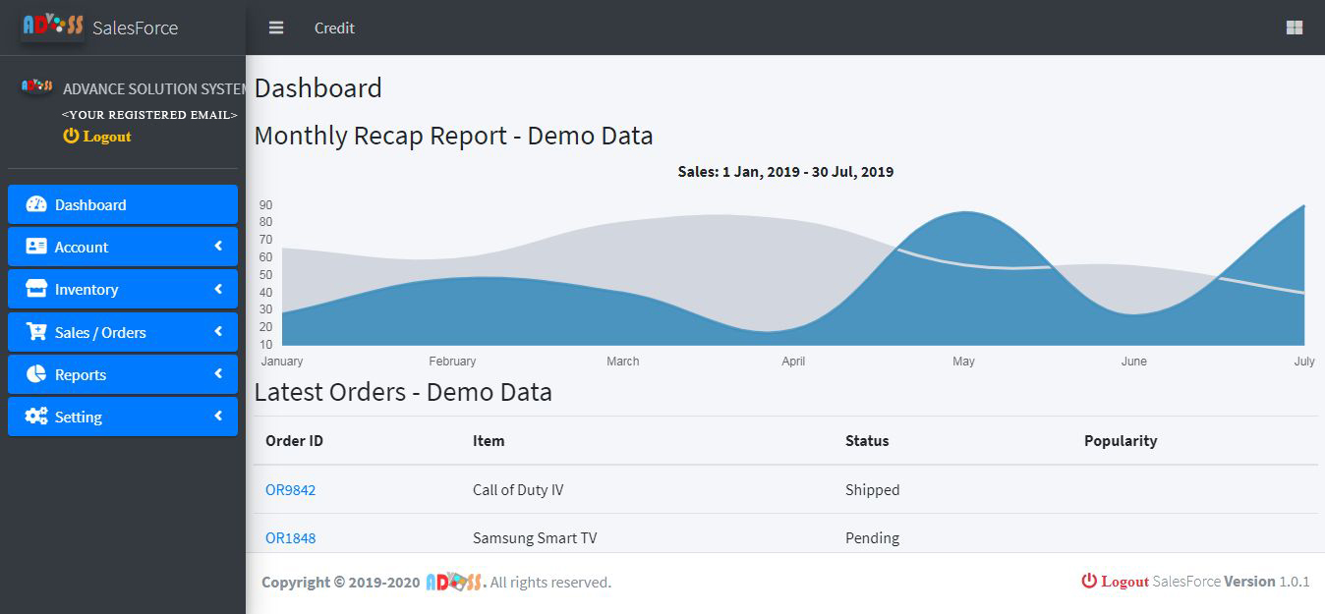Expand the Sales / Orders chevron
Image resolution: width=1325 pixels, height=614 pixels.
tap(218, 332)
